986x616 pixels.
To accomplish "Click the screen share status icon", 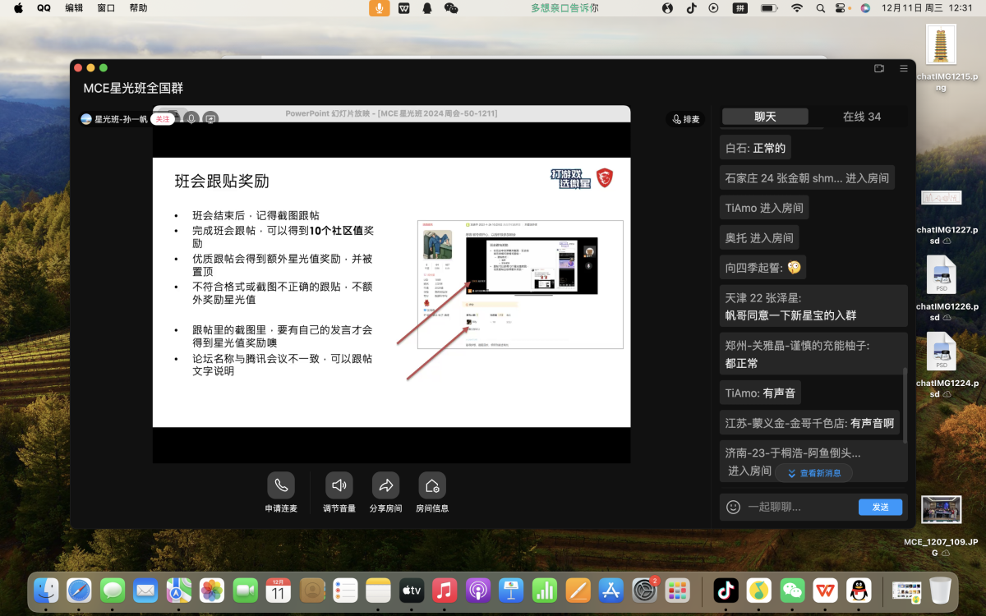I will click(x=210, y=118).
